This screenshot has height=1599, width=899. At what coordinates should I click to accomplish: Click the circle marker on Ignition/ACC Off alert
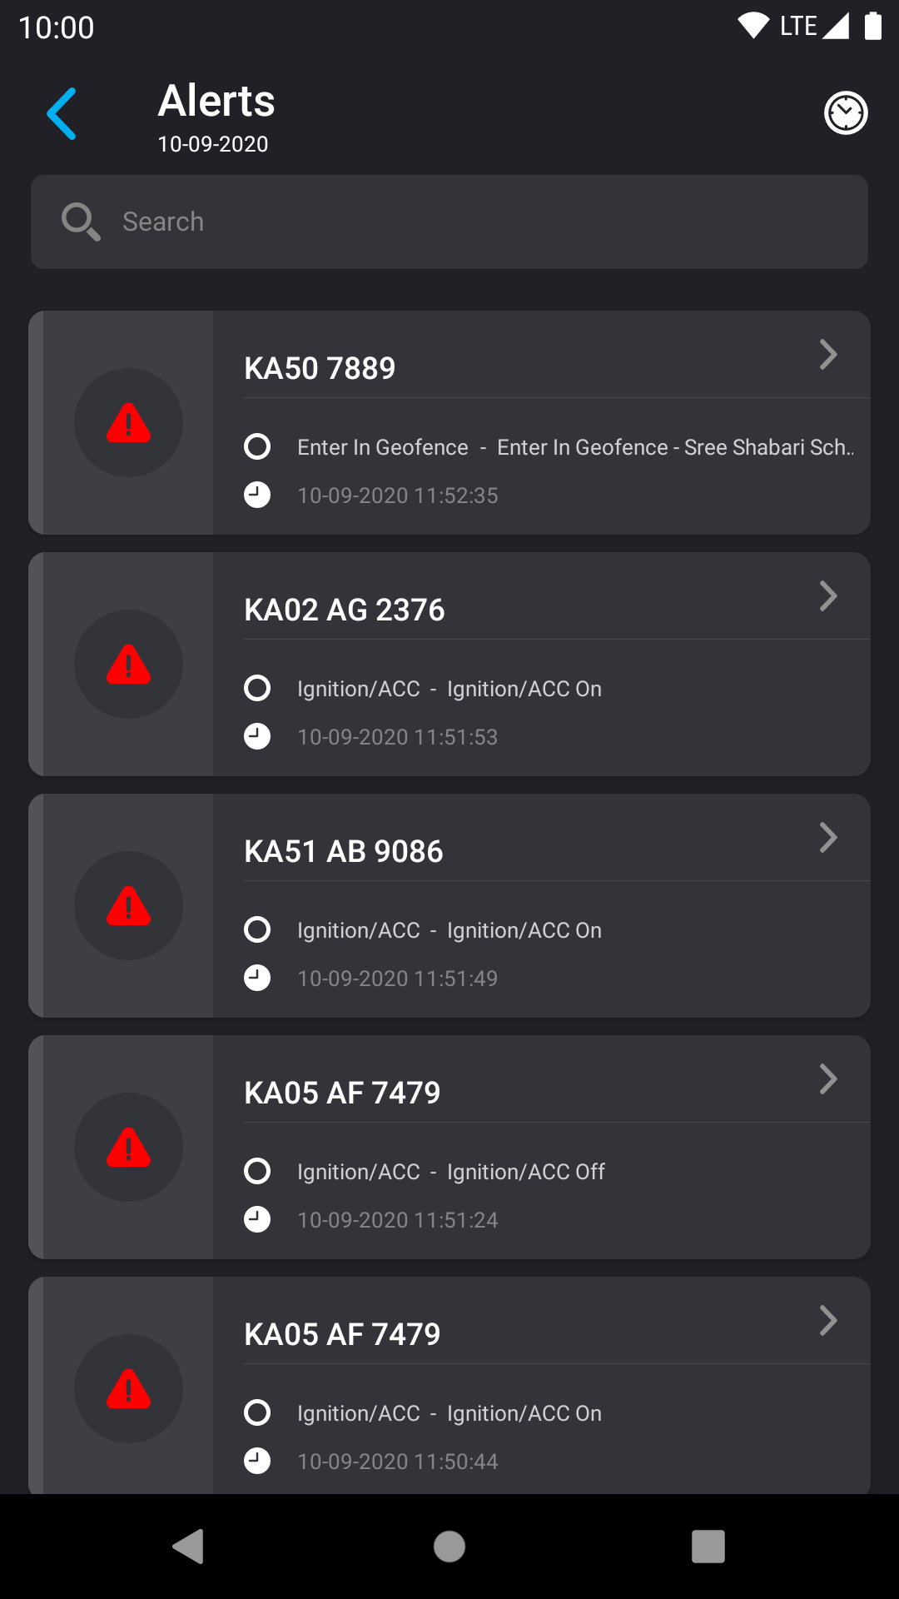click(x=257, y=1171)
